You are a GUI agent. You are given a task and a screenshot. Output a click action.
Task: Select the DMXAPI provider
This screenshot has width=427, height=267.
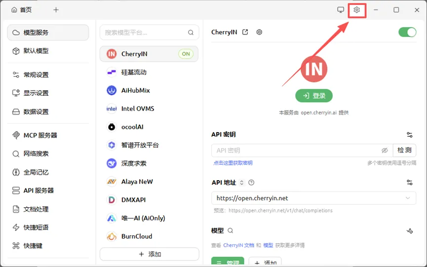149,200
